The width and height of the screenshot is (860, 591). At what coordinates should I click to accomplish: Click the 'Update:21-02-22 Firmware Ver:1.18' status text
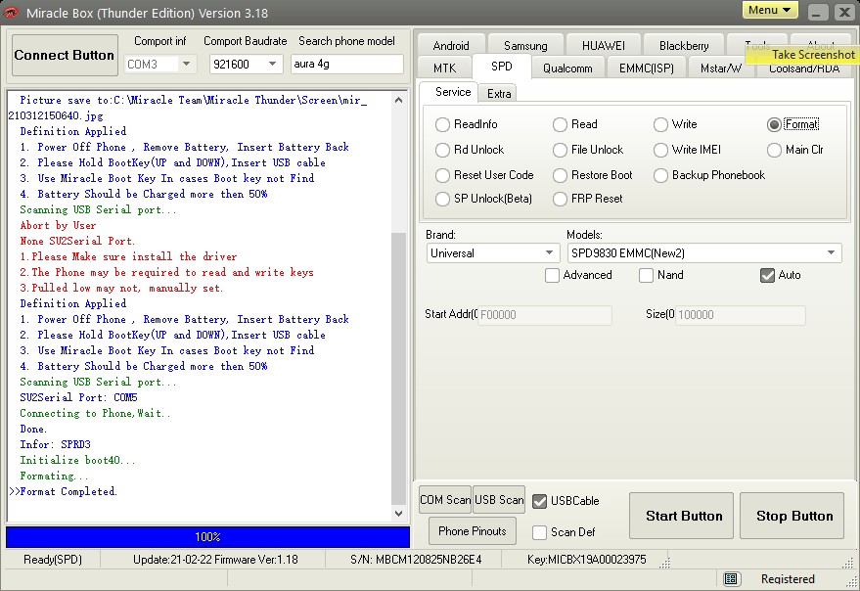(x=215, y=560)
